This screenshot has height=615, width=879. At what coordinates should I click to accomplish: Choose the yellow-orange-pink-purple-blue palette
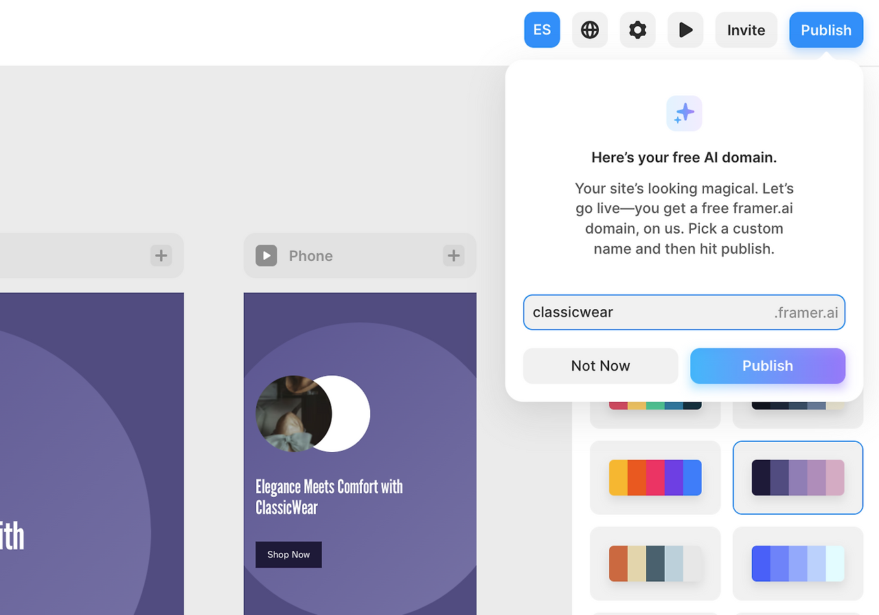pyautogui.click(x=655, y=478)
